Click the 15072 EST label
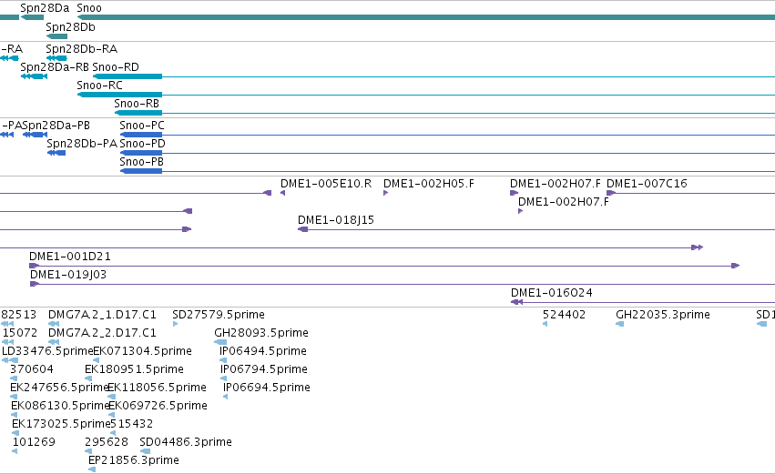The height and width of the screenshot is (474, 775). (20, 333)
